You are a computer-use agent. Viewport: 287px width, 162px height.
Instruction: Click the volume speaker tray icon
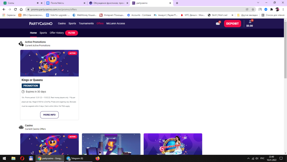(257, 158)
